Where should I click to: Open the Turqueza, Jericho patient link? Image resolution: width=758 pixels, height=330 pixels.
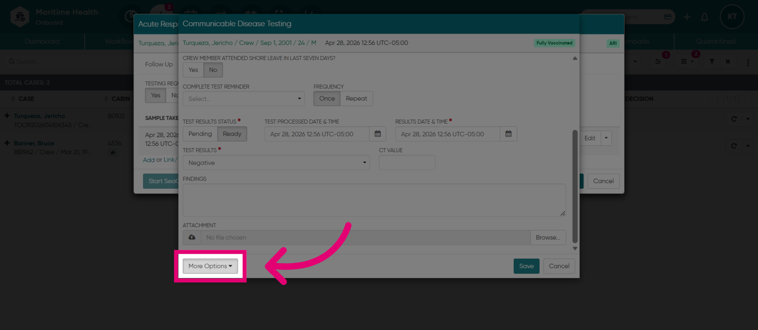pos(39,116)
